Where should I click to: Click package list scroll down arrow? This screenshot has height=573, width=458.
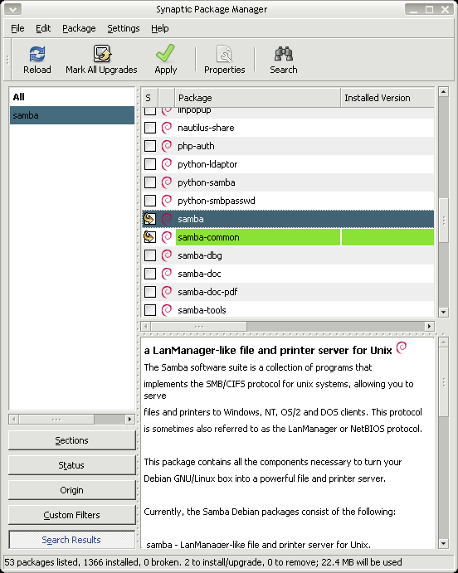coord(443,312)
